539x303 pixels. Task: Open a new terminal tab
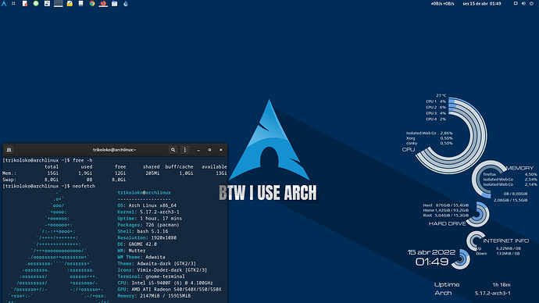coord(9,150)
